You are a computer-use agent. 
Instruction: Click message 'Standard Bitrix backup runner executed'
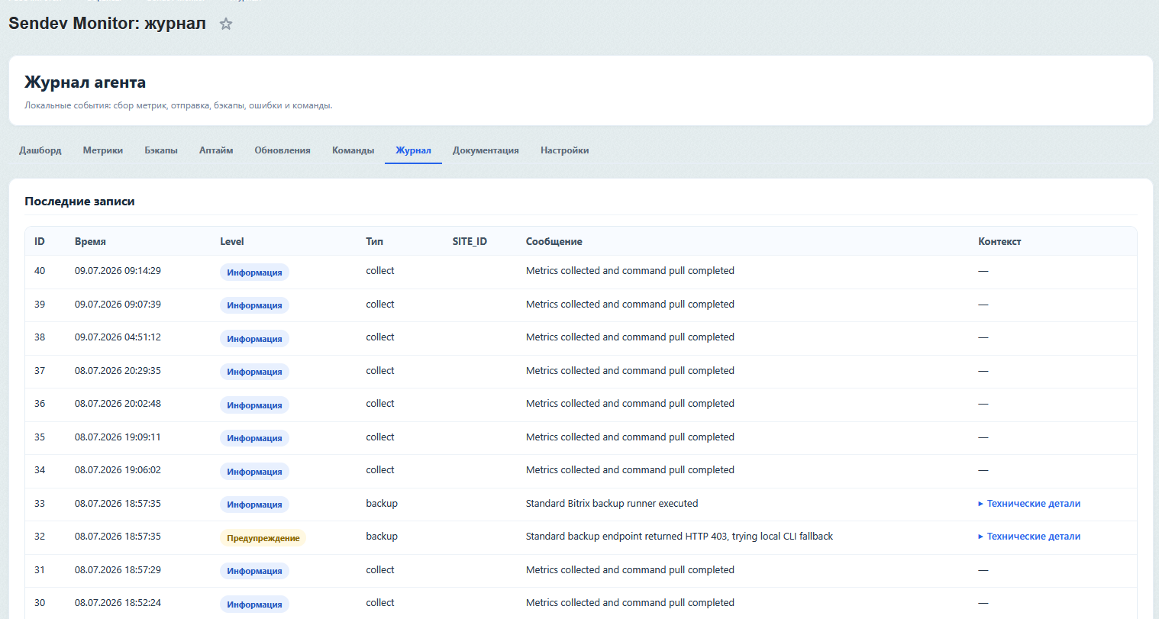[612, 503]
